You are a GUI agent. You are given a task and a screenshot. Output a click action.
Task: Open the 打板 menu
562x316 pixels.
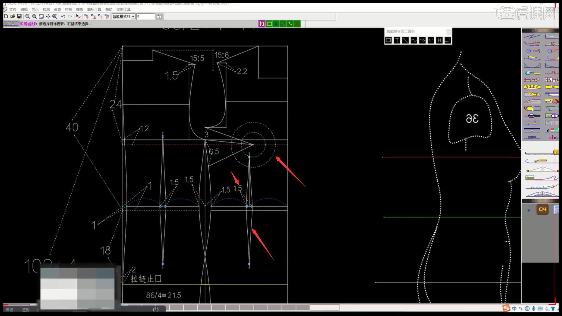pos(68,9)
